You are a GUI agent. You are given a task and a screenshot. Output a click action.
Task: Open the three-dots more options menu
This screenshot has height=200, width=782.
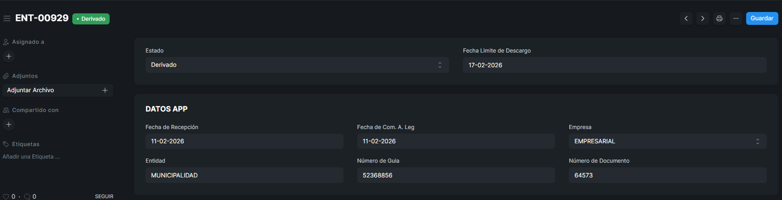pyautogui.click(x=736, y=18)
